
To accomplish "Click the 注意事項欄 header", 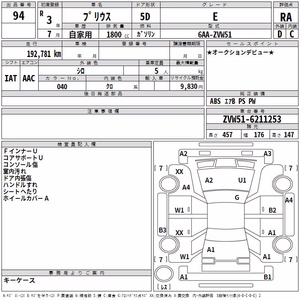I will [x=103, y=111].
